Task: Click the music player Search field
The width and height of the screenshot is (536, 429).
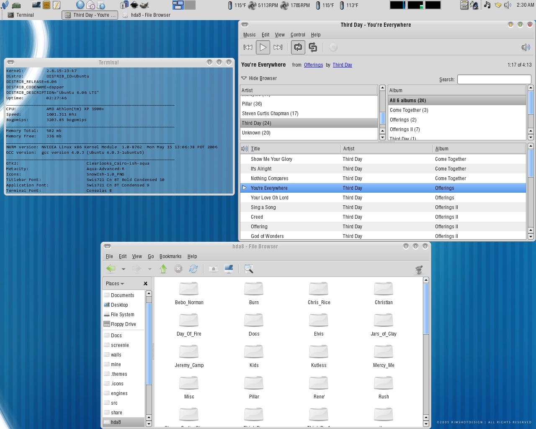Action: pyautogui.click(x=494, y=79)
